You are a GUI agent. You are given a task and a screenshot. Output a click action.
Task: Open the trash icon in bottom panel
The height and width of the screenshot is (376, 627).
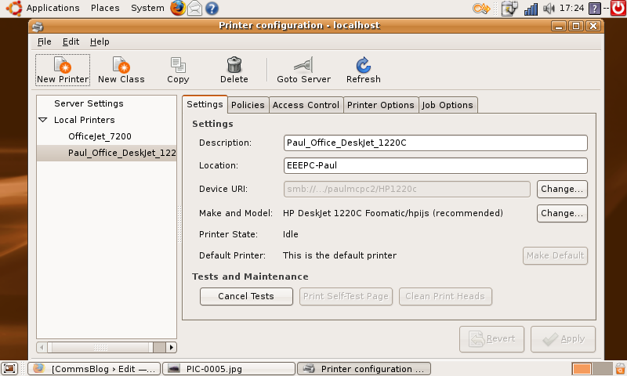pos(620,369)
